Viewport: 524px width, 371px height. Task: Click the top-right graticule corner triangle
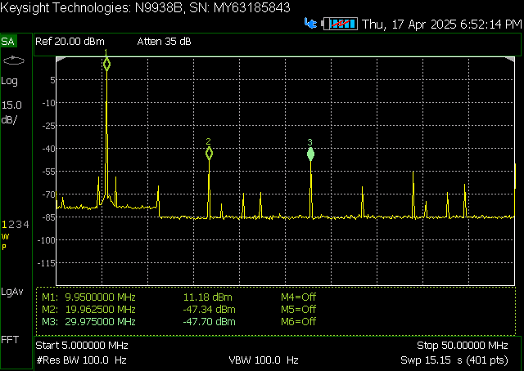509,60
